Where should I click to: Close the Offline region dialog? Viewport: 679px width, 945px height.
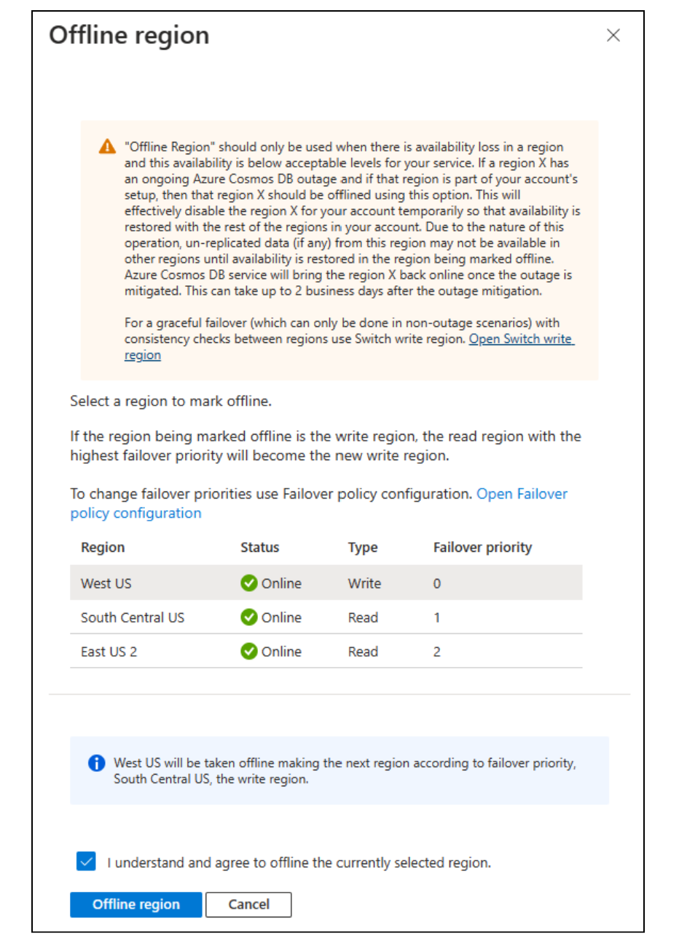pyautogui.click(x=614, y=35)
